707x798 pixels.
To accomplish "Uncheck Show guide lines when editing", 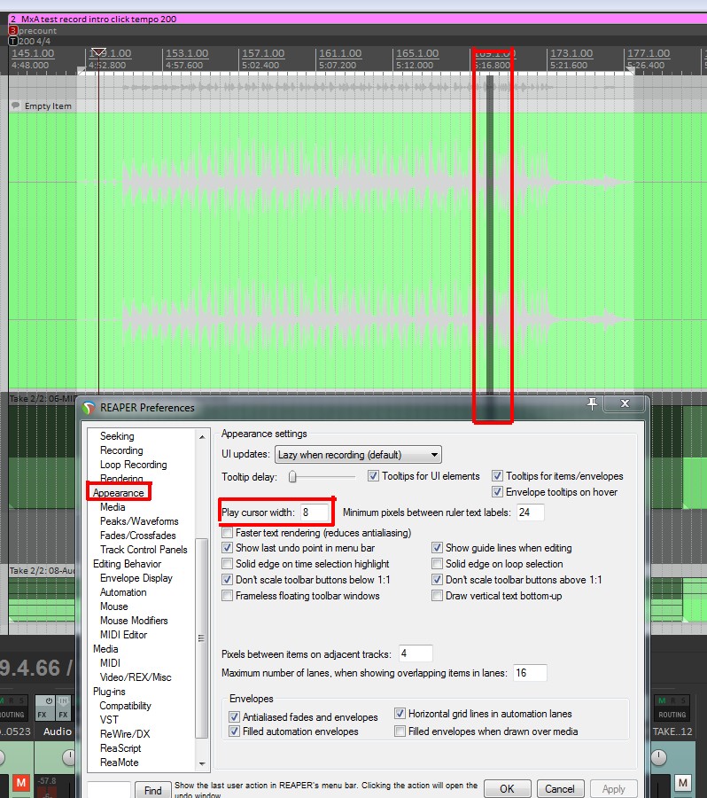I will pyautogui.click(x=438, y=548).
